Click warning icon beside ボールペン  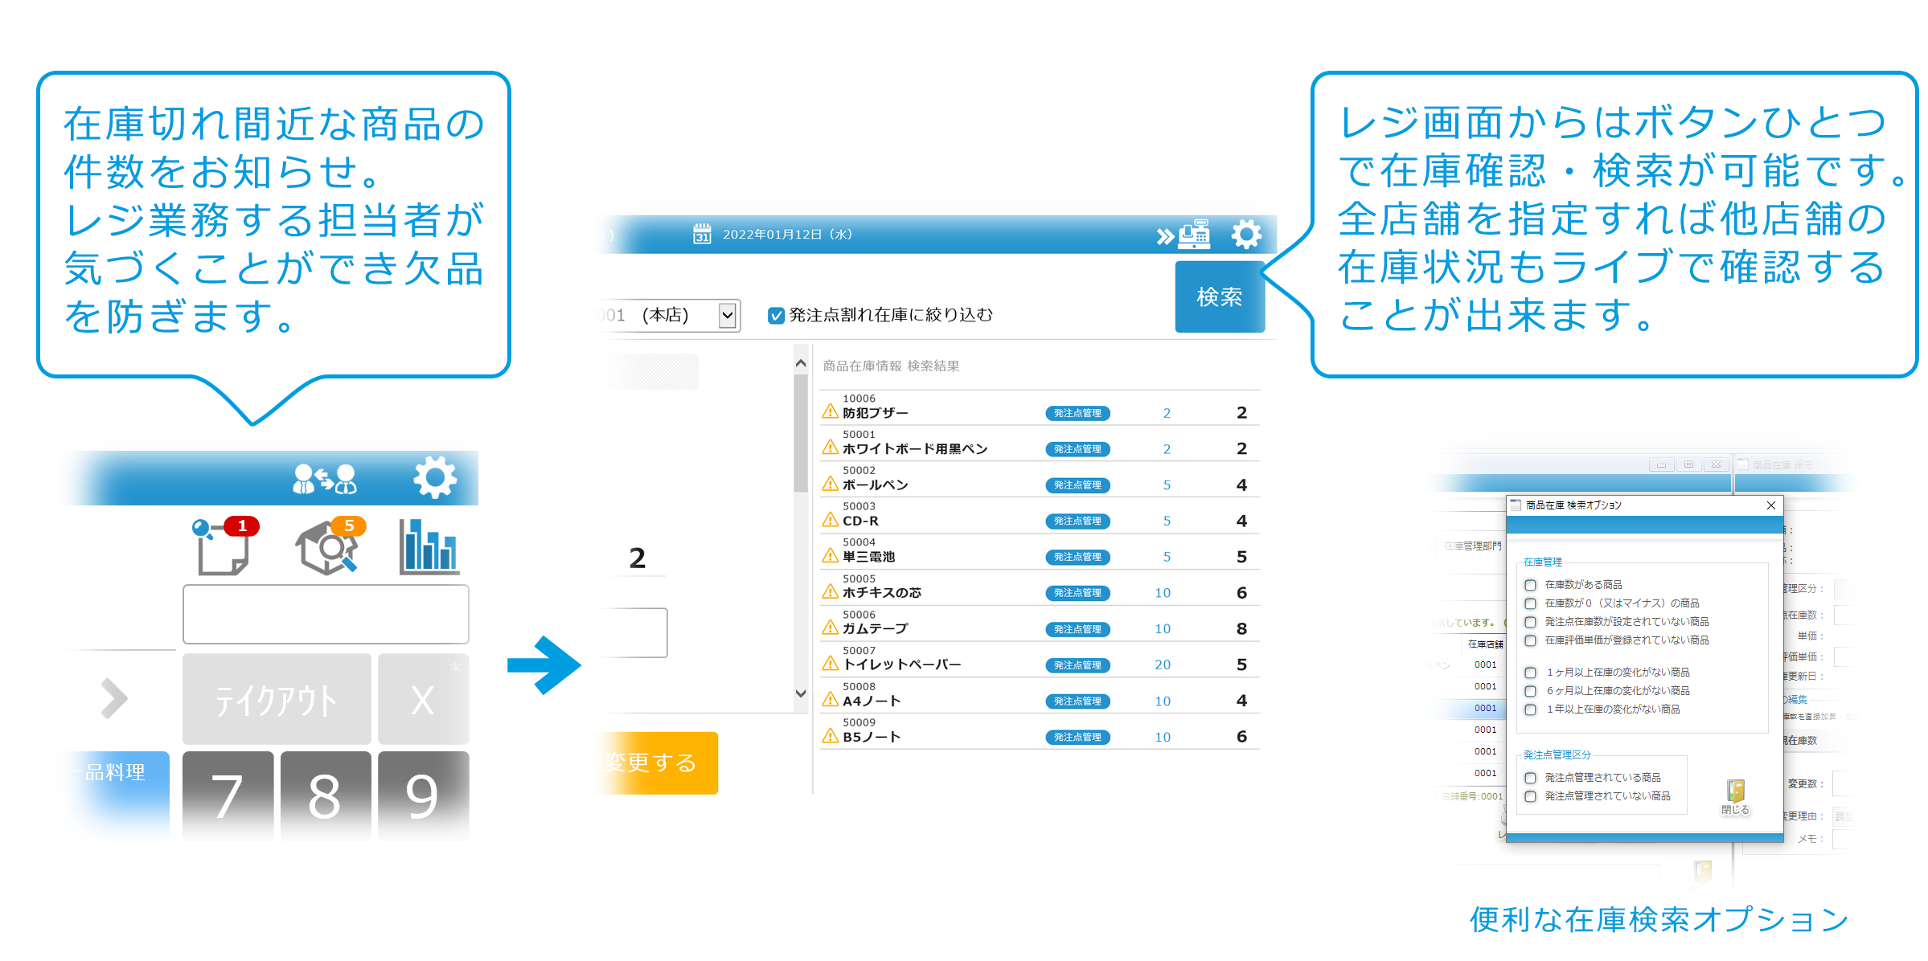831,484
